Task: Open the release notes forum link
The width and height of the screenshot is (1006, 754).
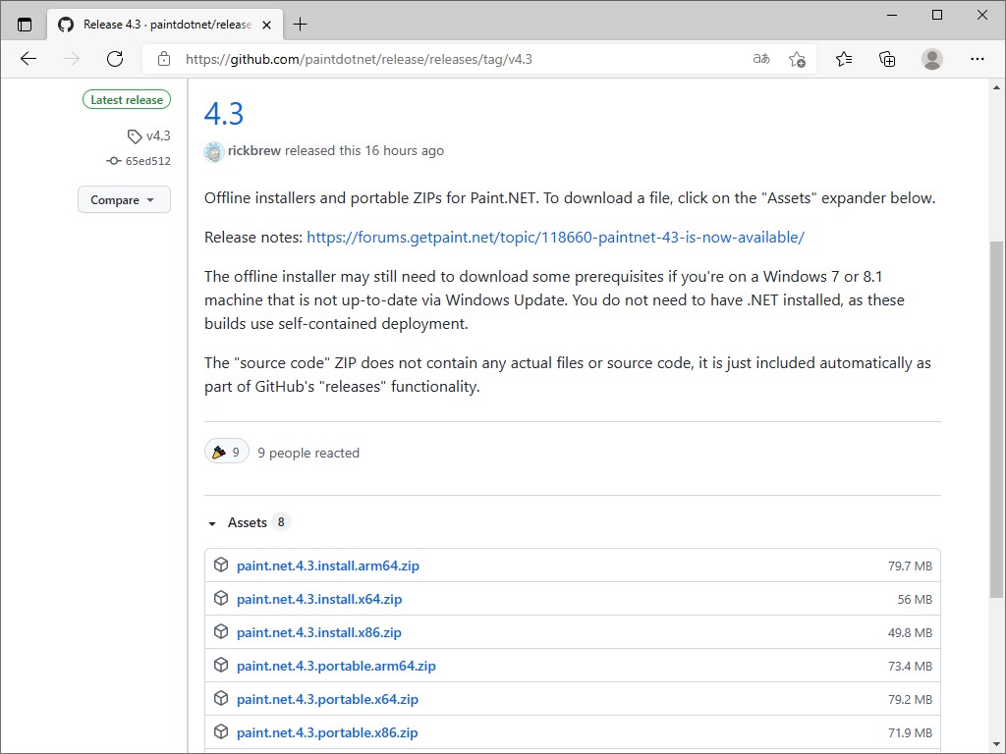Action: 555,238
